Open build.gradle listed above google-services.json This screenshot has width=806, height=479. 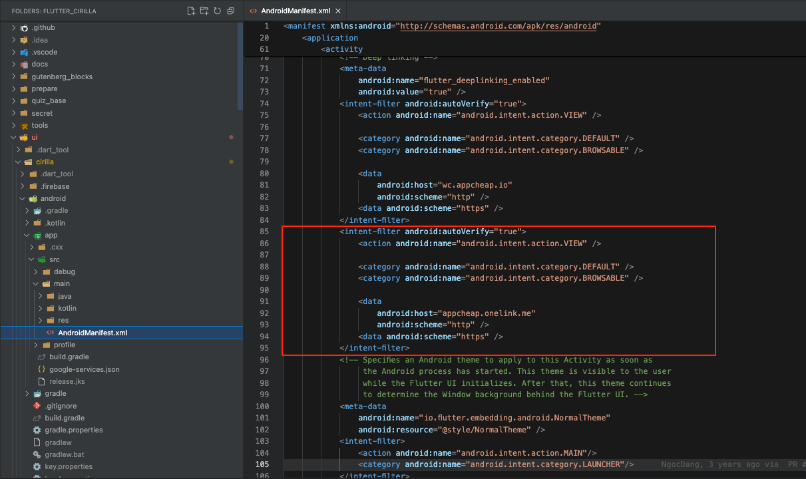coord(121,357)
